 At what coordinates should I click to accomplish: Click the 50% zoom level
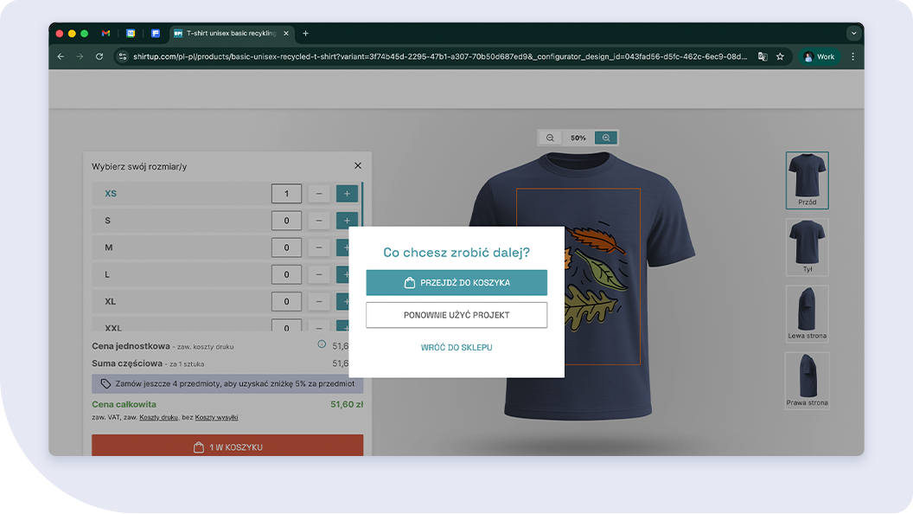tap(578, 138)
